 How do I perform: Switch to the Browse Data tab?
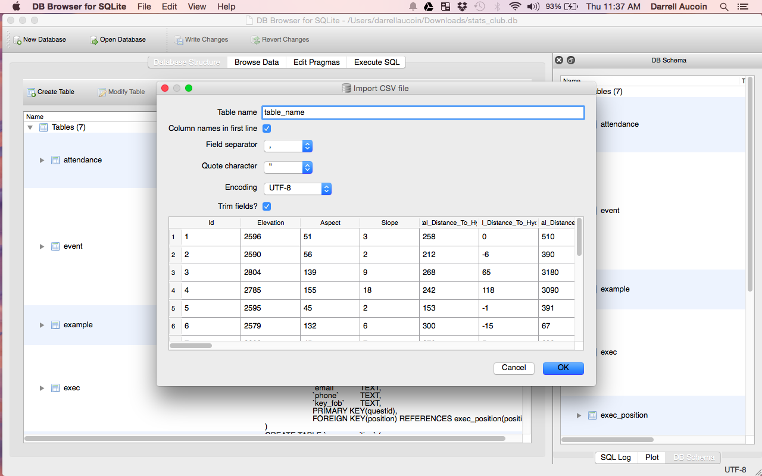(257, 62)
